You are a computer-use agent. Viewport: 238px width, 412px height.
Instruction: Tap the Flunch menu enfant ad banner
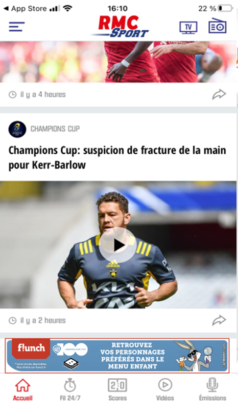pyautogui.click(x=117, y=356)
